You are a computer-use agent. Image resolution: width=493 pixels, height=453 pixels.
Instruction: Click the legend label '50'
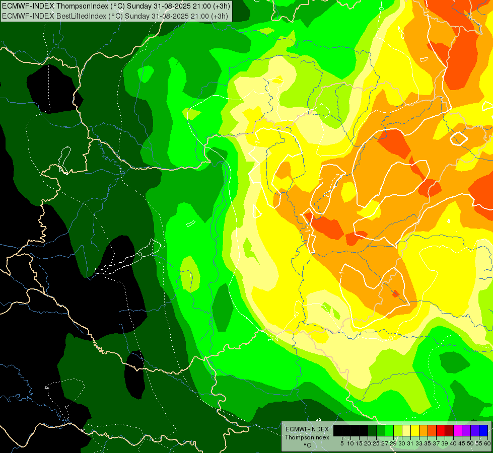pyautogui.click(x=471, y=443)
